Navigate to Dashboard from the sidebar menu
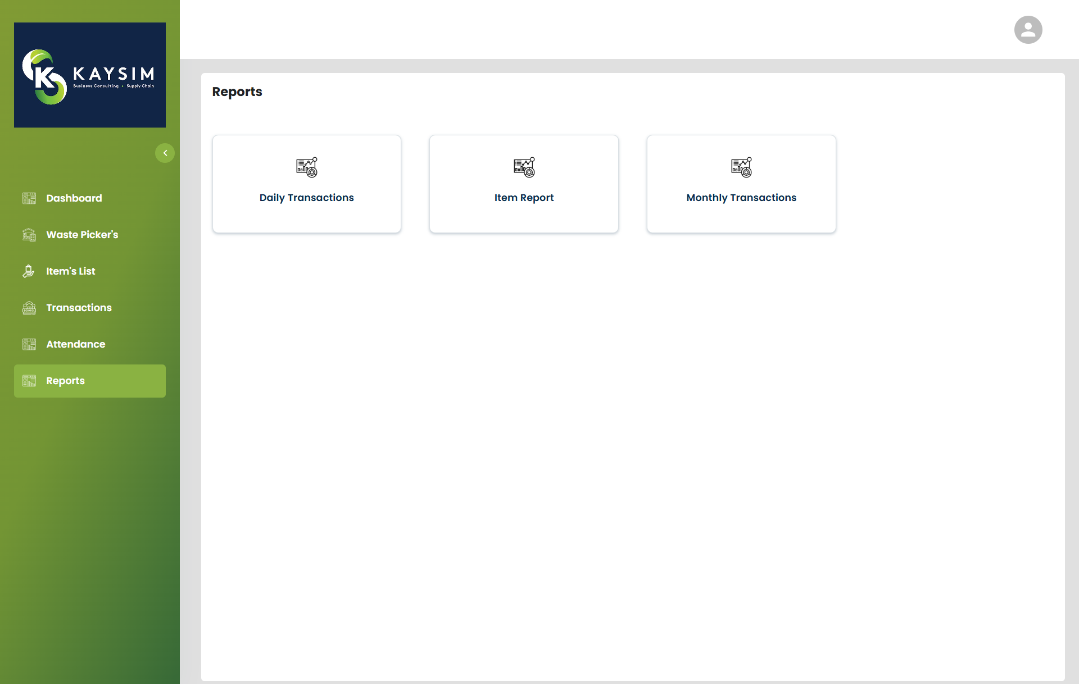1079x684 pixels. [x=74, y=198]
